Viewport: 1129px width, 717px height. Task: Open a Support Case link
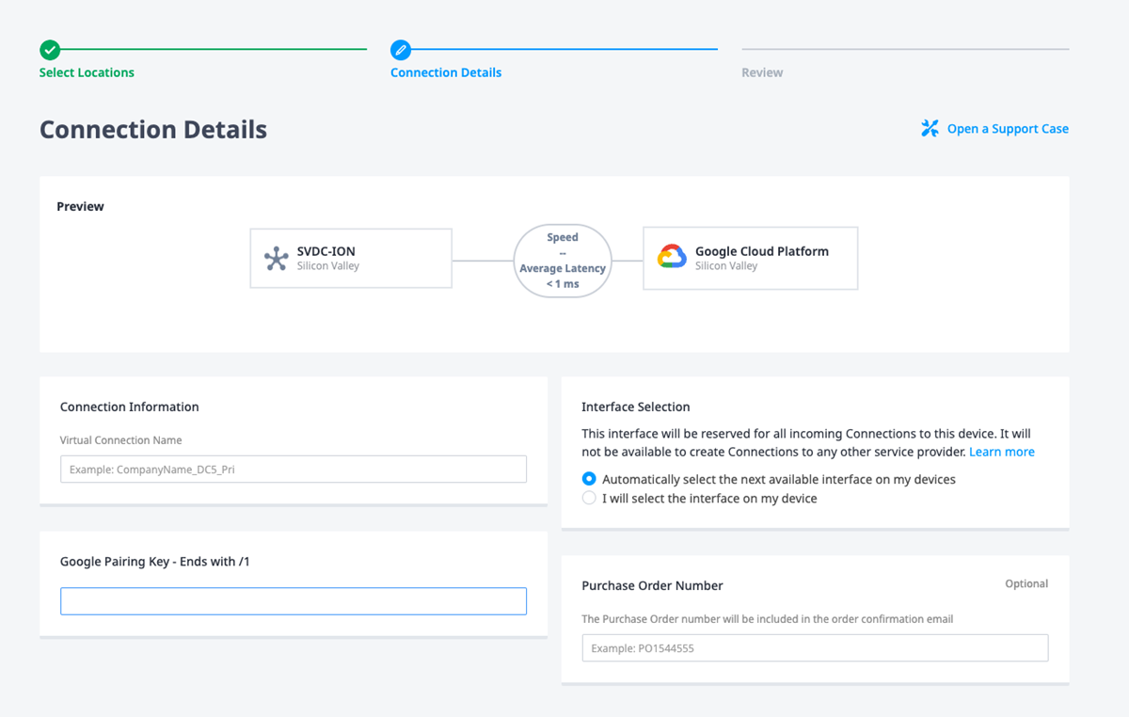point(1007,129)
